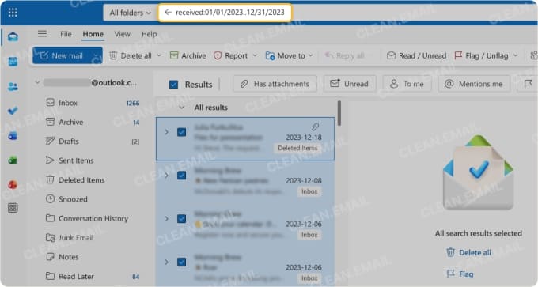Click the Move to folder icon
The width and height of the screenshot is (538, 287).
[x=270, y=55]
